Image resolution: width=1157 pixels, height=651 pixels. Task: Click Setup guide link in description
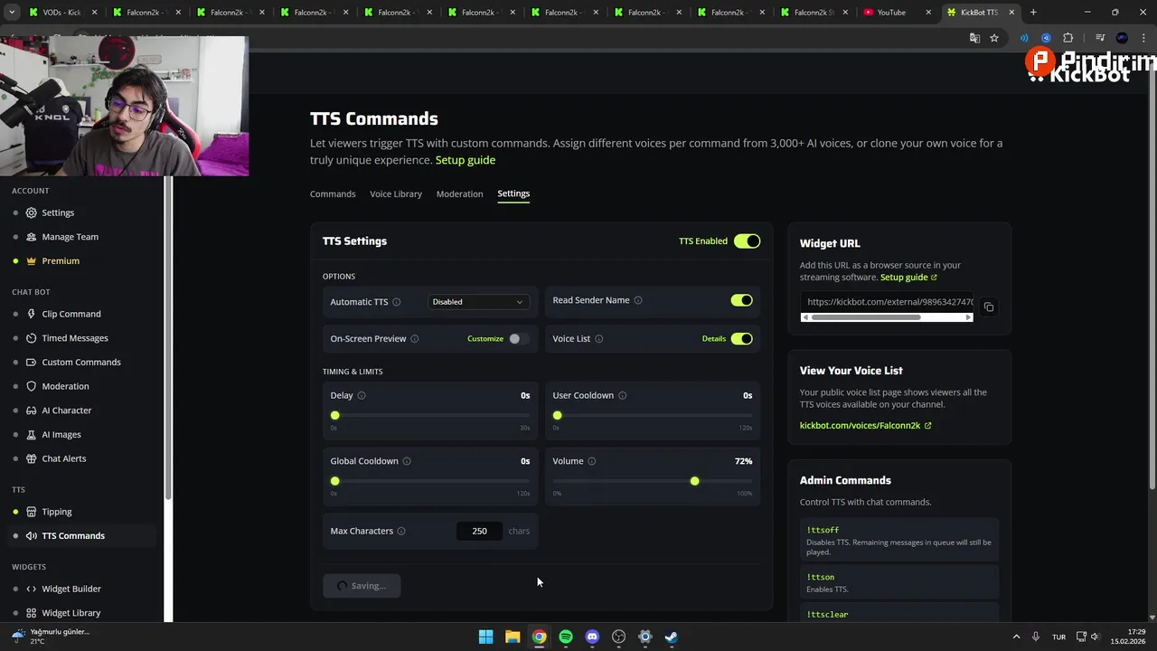[x=466, y=160]
